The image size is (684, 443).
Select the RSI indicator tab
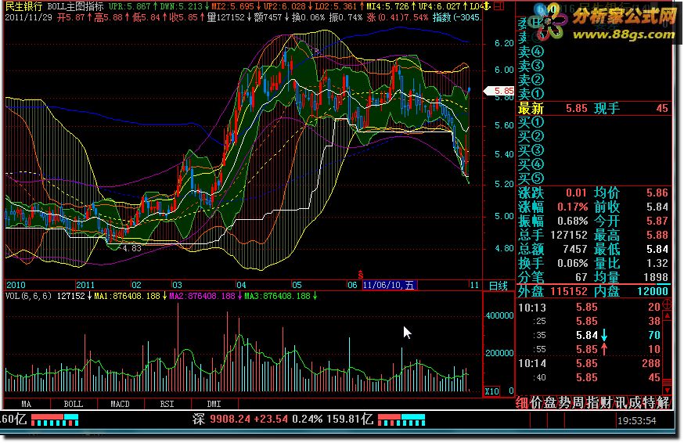[167, 404]
